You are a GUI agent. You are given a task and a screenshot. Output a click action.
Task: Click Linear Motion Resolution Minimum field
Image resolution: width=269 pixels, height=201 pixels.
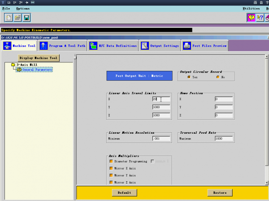(x=161, y=139)
